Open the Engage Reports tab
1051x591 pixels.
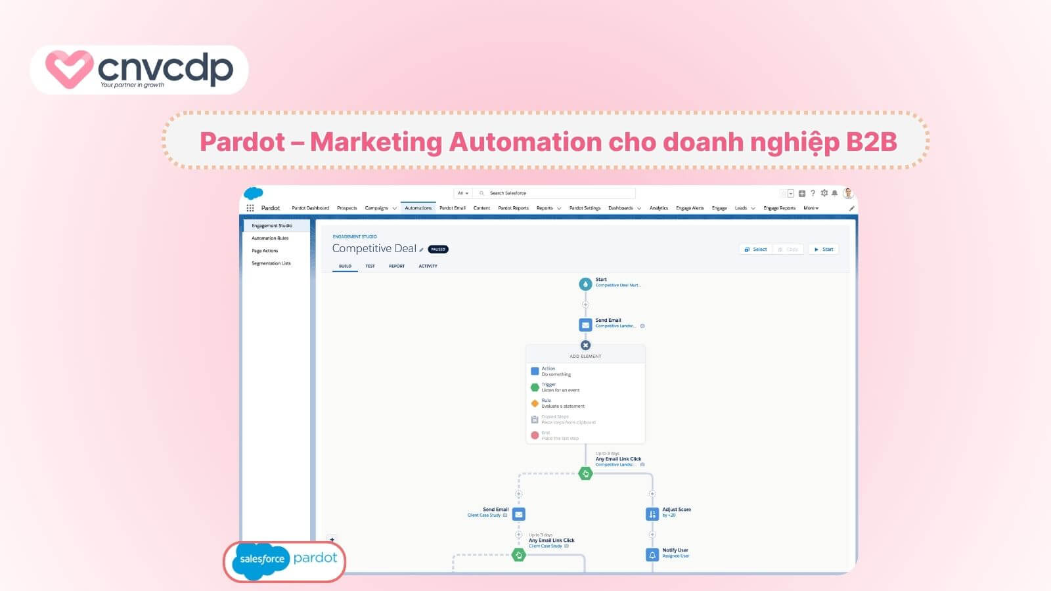(779, 208)
